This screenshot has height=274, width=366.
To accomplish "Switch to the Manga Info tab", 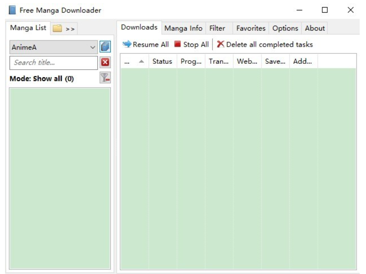I will click(x=183, y=28).
